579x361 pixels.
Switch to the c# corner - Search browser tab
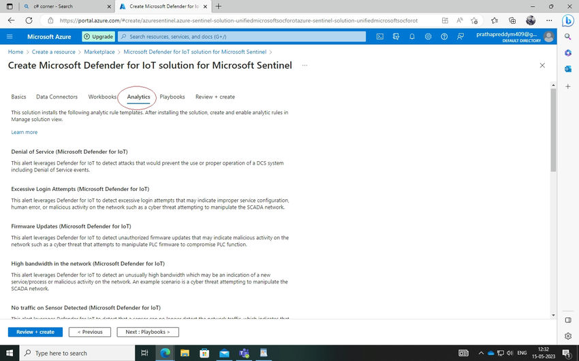tap(67, 6)
